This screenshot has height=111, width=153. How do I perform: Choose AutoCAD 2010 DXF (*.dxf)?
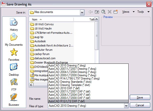point(88,88)
